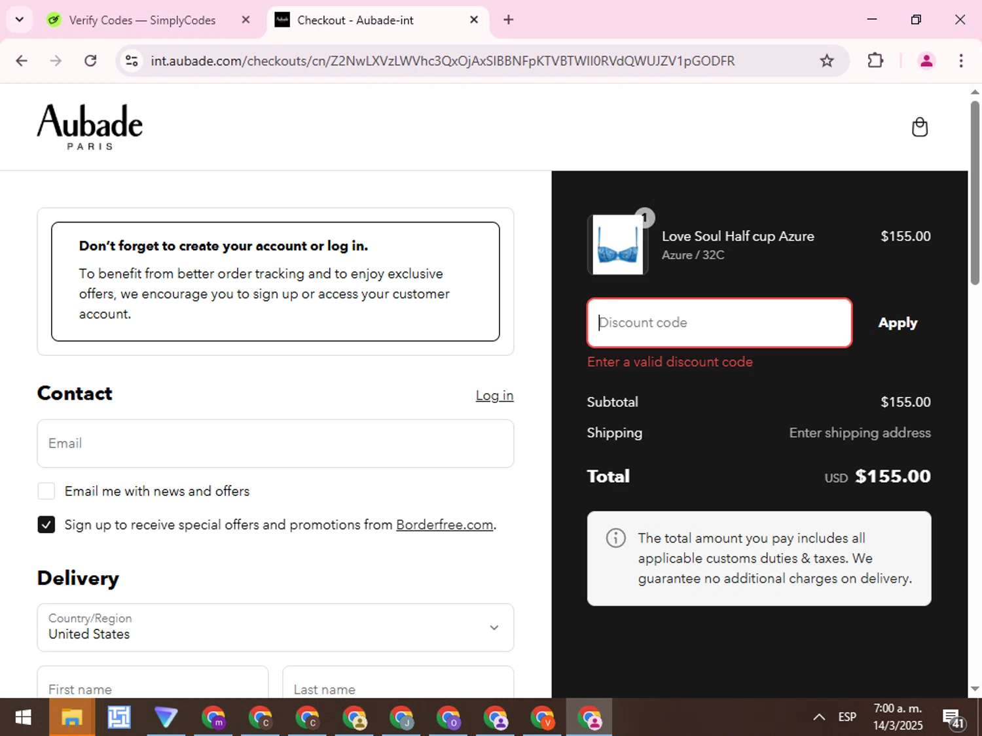
Task: Open tab search dropdown arrow
Action: point(20,20)
